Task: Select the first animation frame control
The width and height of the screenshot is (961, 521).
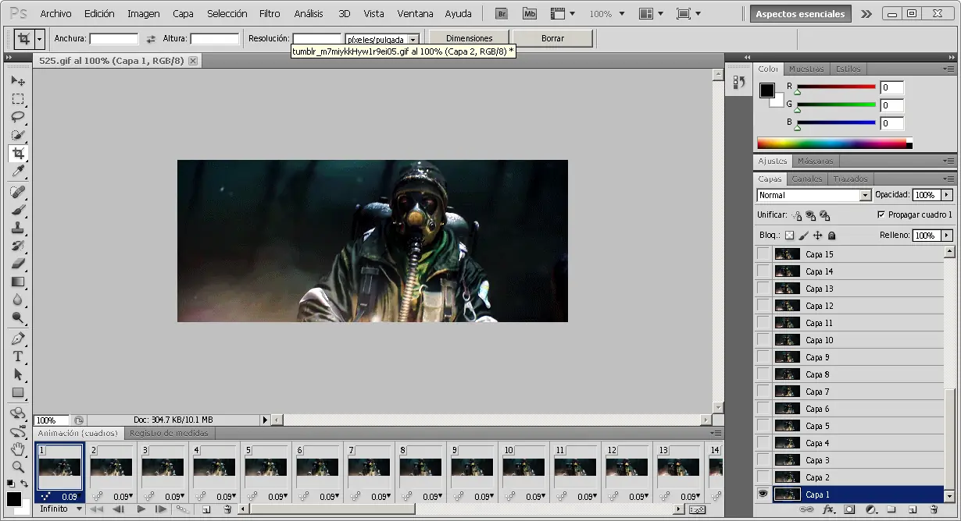Action: coord(98,509)
